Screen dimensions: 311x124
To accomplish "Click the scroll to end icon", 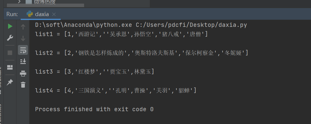I will coord(23,61).
